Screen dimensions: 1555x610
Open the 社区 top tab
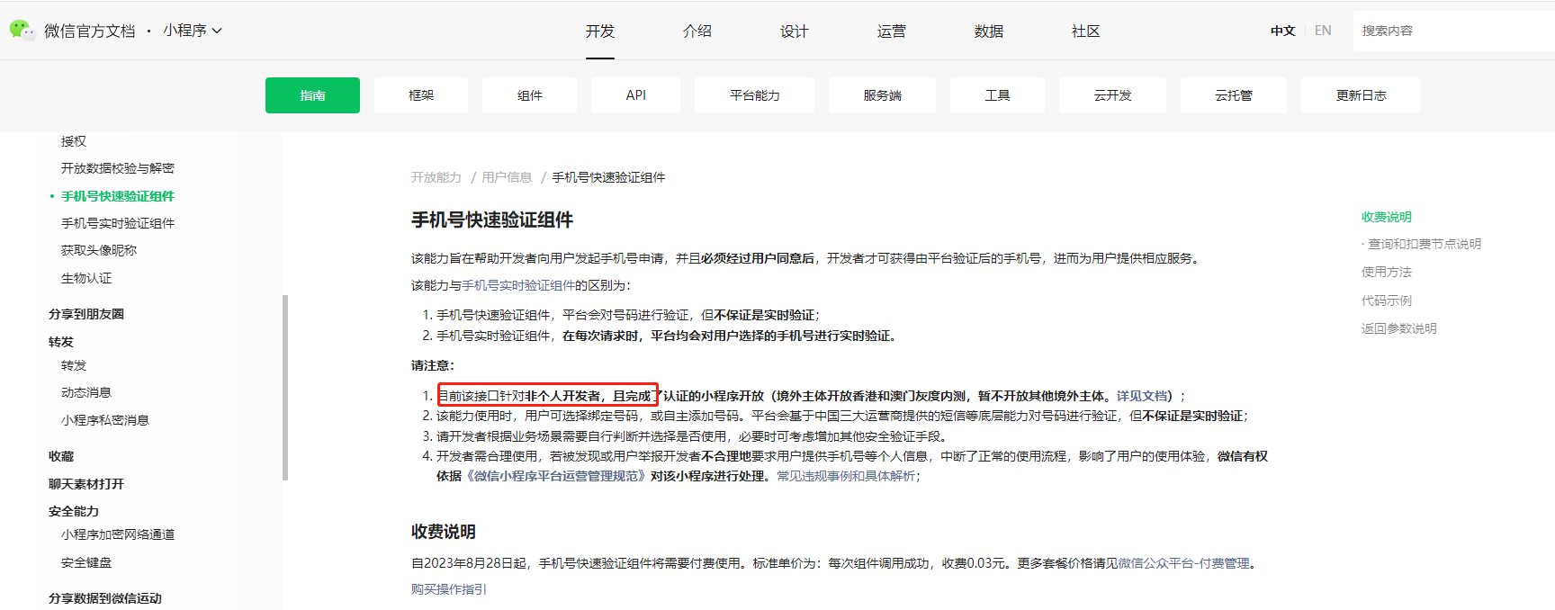point(1086,31)
